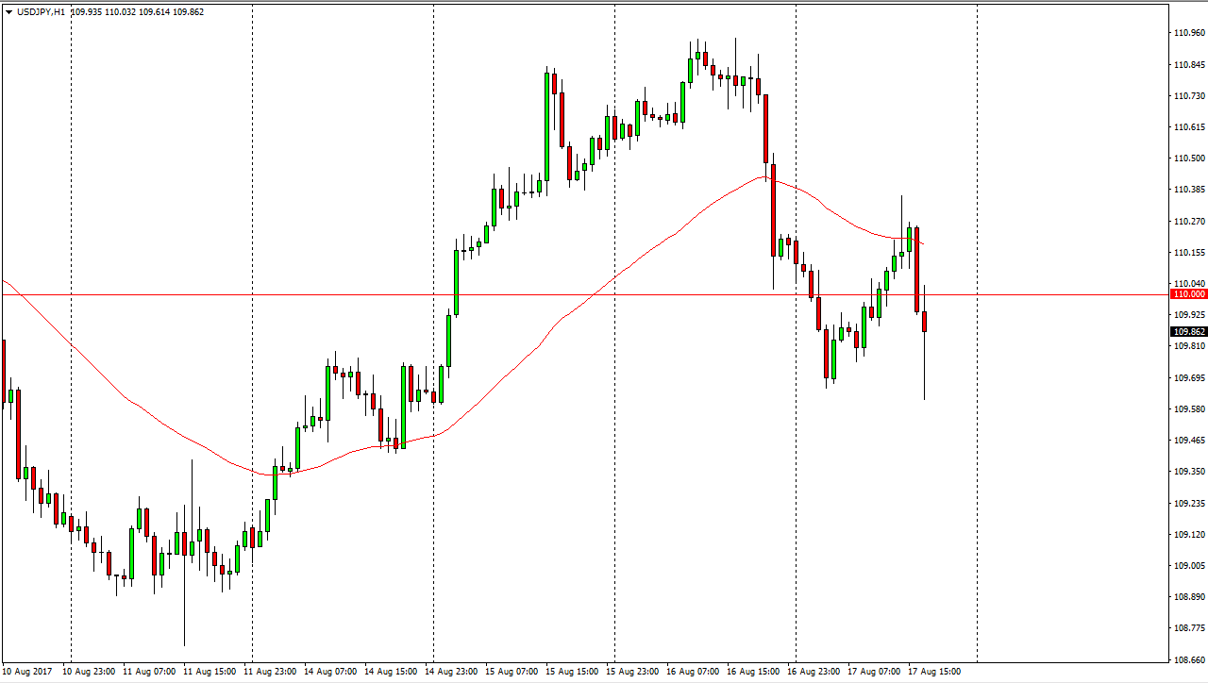Click the 109.005 price scale label
1208x683 pixels.
coord(1188,566)
